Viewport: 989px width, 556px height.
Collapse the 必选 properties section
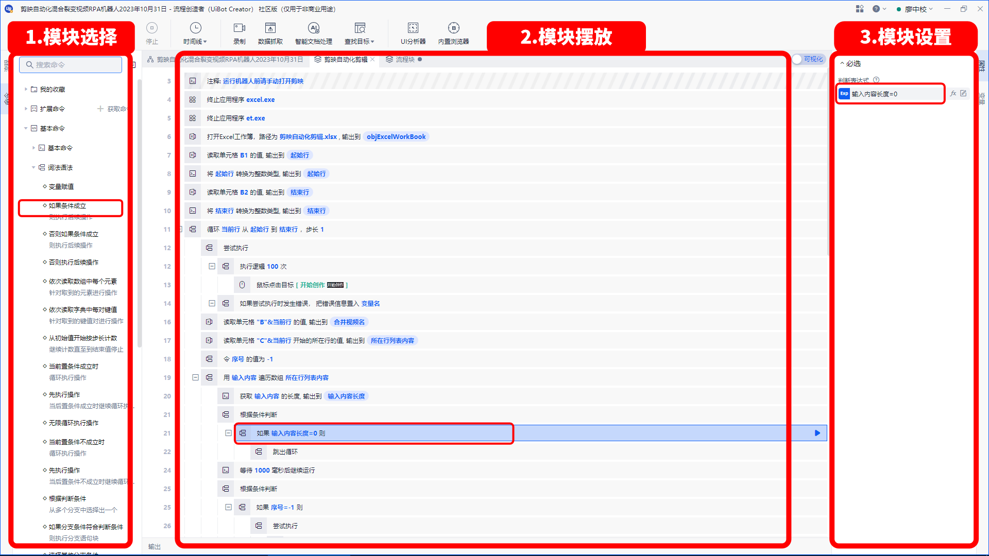tap(842, 63)
